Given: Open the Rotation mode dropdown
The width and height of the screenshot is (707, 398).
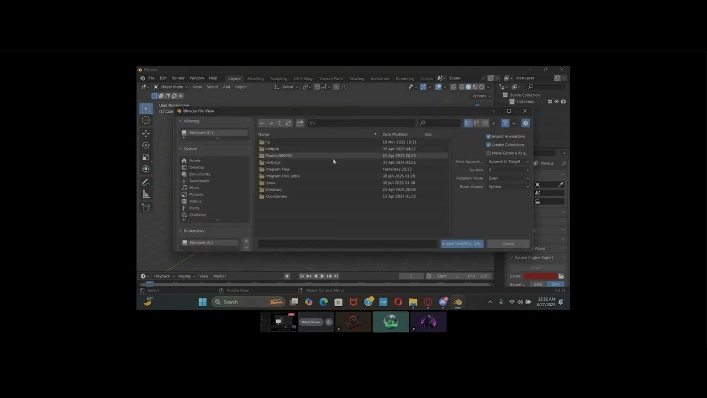Looking at the screenshot, I should [x=508, y=178].
